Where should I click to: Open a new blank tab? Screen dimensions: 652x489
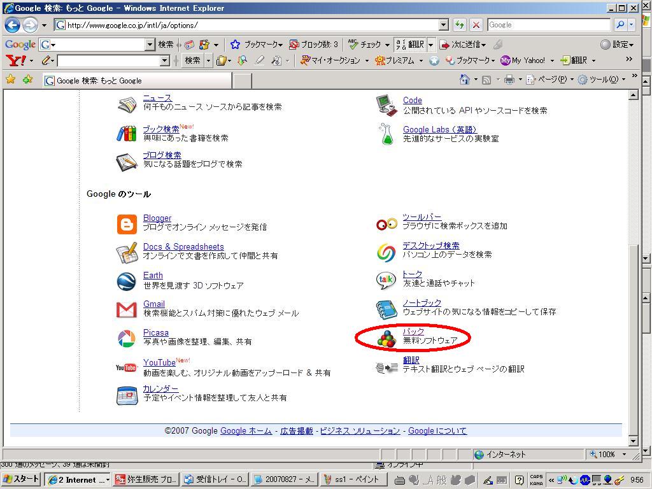(x=241, y=81)
